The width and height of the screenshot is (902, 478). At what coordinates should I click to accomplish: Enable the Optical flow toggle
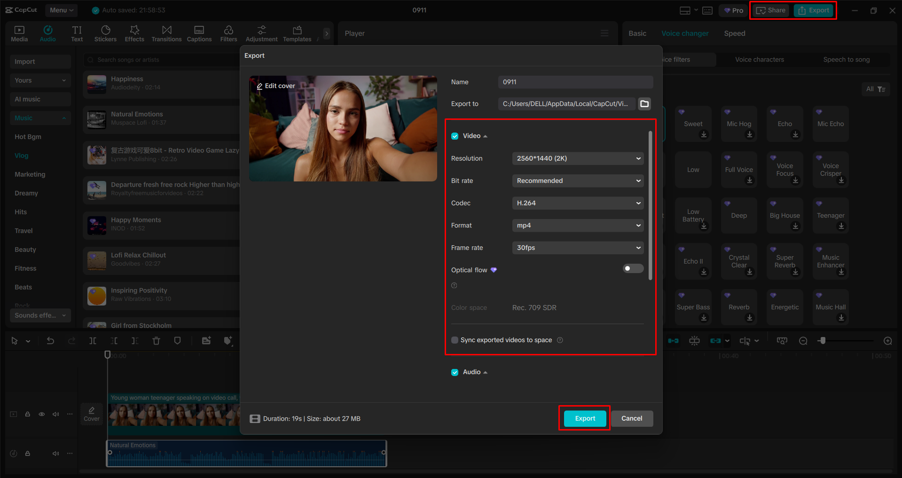[x=633, y=268]
